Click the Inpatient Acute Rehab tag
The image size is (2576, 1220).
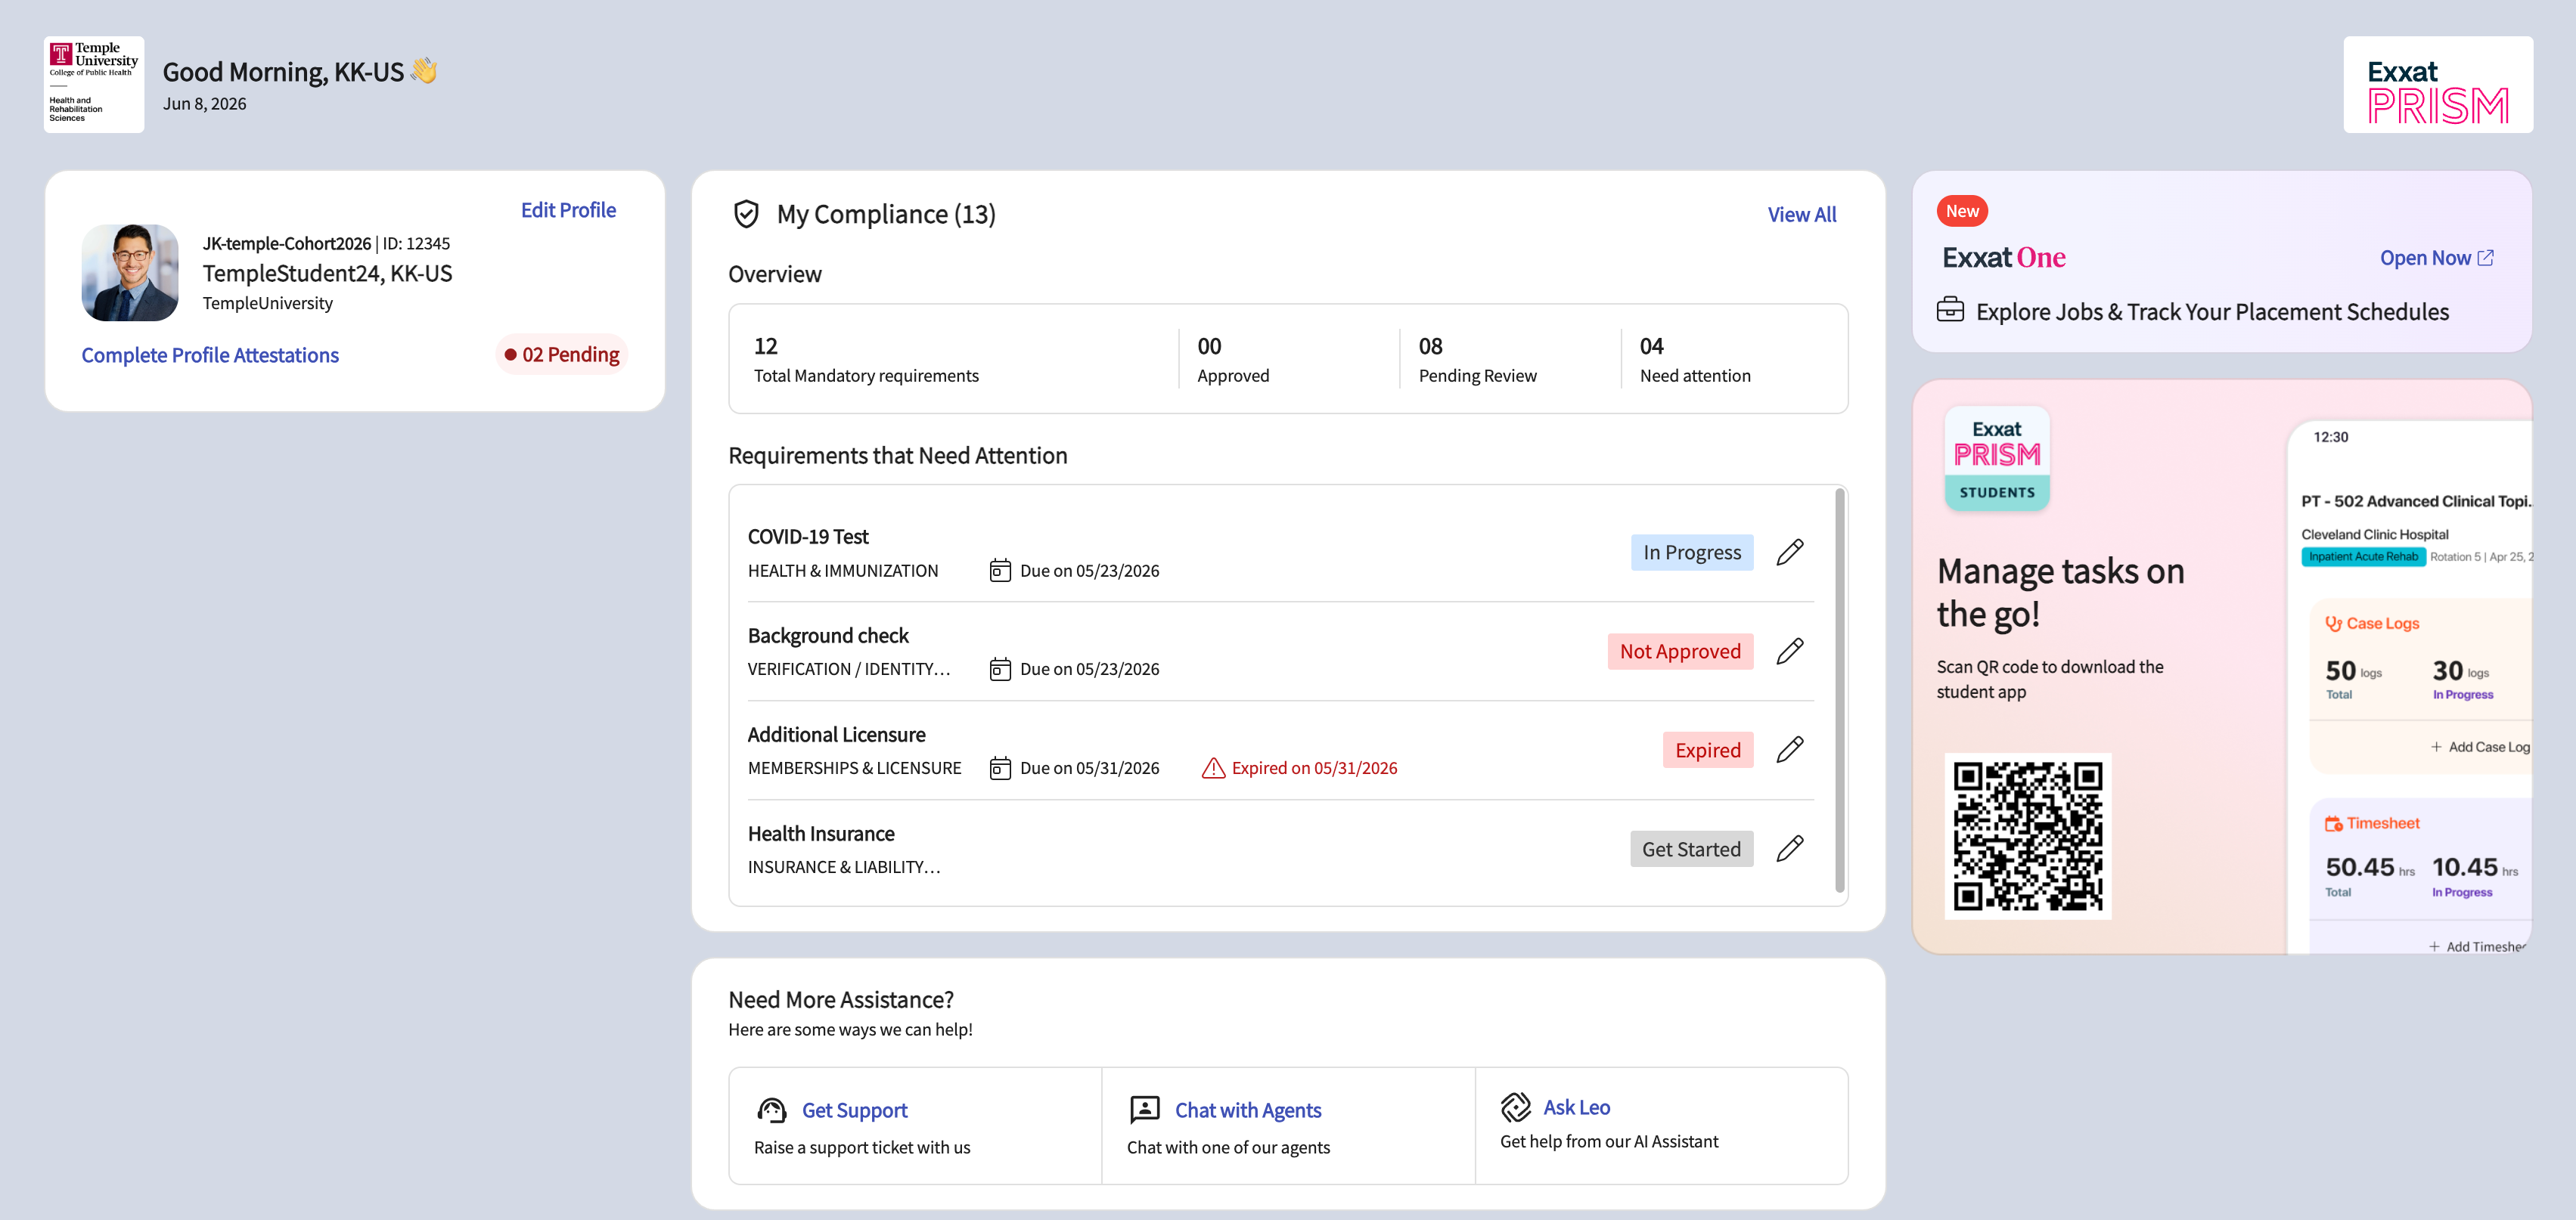point(2363,556)
